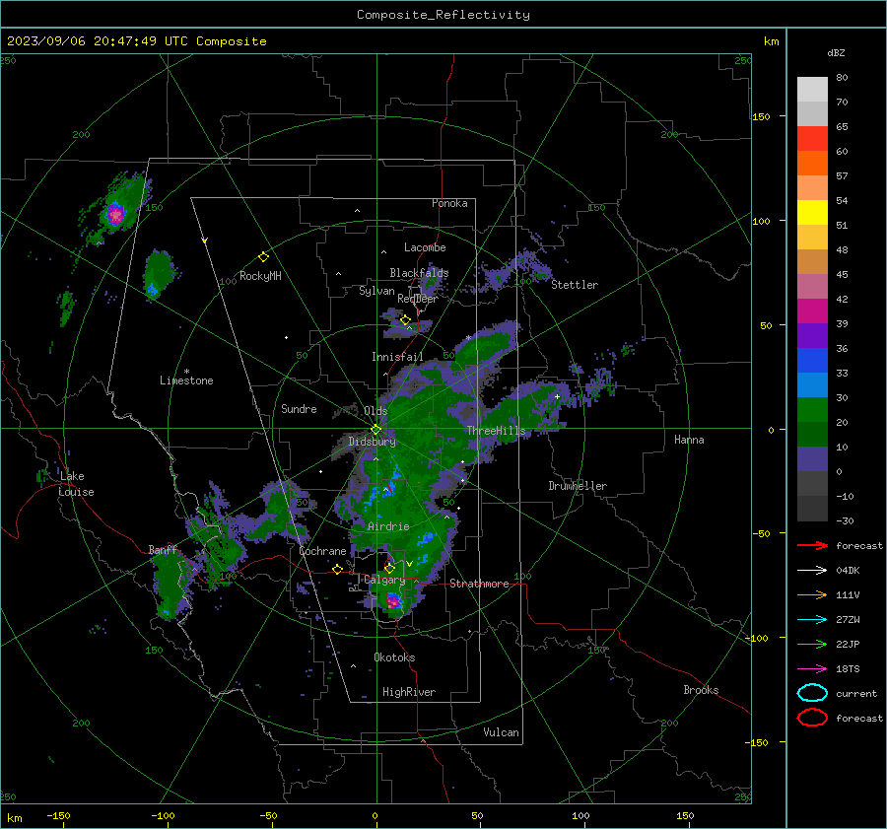Click the green 22JP arrow icon
887x829 pixels.
812,644
